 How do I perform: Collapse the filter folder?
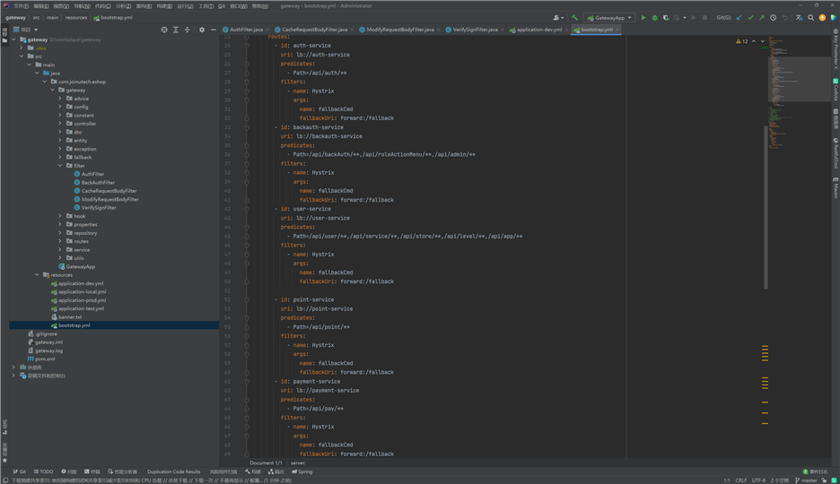pos(60,166)
